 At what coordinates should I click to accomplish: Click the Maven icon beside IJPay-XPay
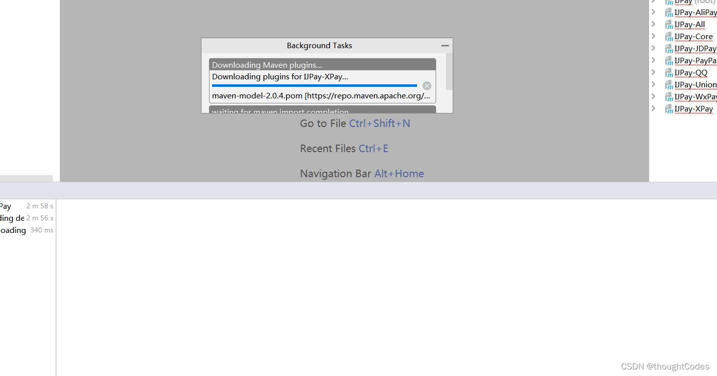coord(669,109)
